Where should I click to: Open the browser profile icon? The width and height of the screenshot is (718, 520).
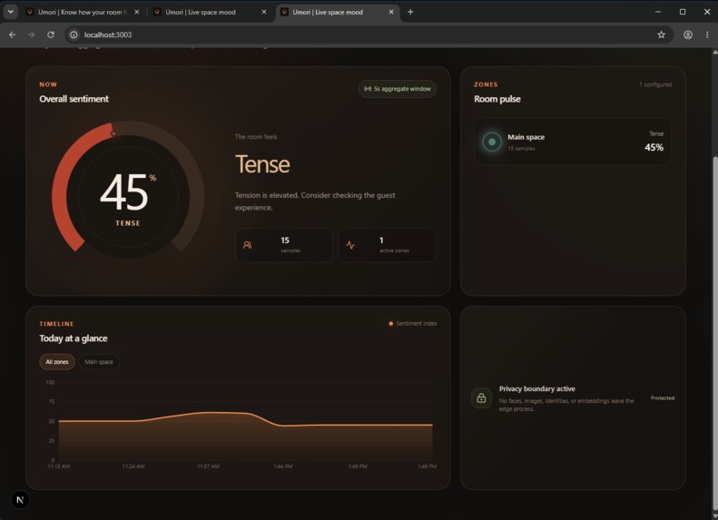pos(687,34)
